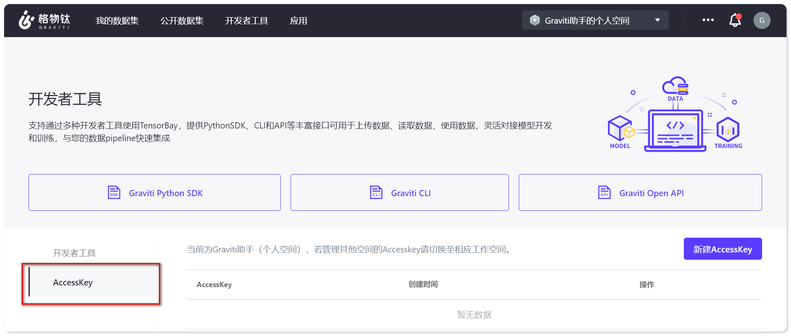Viewport: 791px width, 336px height.
Task: Open 我的数据集 menu
Action: tap(117, 21)
